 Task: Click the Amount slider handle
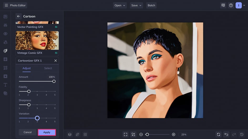[x=54, y=81]
